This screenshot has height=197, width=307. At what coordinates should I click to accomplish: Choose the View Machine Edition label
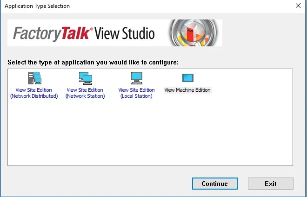187,90
